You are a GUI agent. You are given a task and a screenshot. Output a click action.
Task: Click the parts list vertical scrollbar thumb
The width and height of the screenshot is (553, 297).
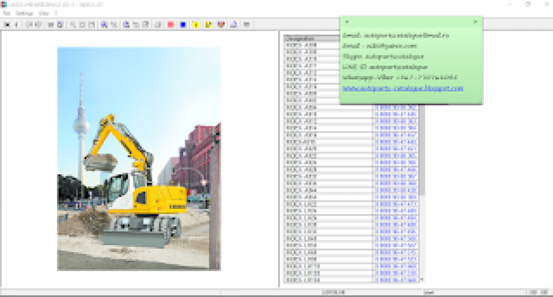pos(422,150)
